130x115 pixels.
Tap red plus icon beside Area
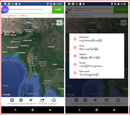pyautogui.click(x=75, y=48)
